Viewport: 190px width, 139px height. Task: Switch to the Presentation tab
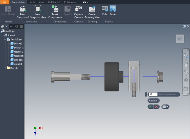click(x=18, y=2)
